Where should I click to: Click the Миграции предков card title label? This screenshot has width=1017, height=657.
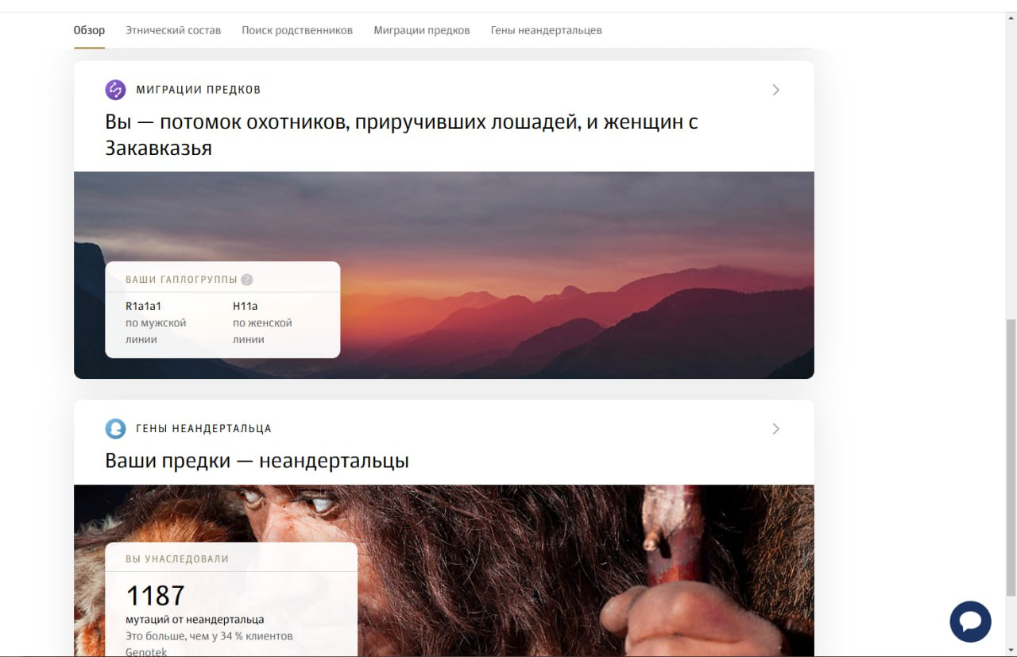point(199,90)
